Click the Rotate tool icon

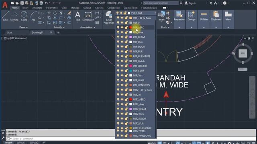point(55,13)
